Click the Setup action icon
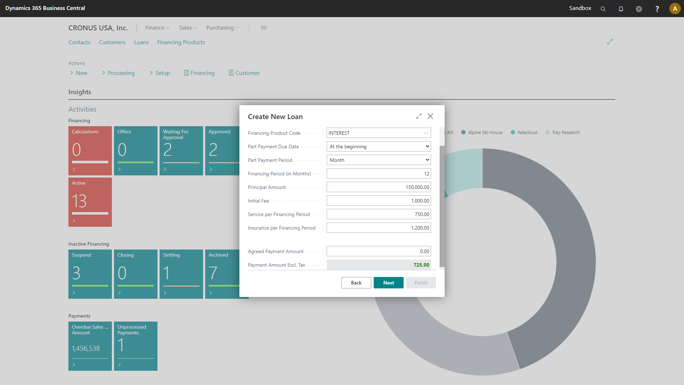Image resolution: width=684 pixels, height=385 pixels. [x=151, y=73]
